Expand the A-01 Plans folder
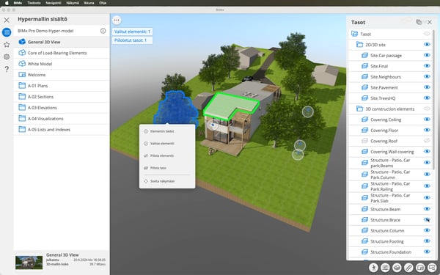The width and height of the screenshot is (440, 275). click(61, 86)
